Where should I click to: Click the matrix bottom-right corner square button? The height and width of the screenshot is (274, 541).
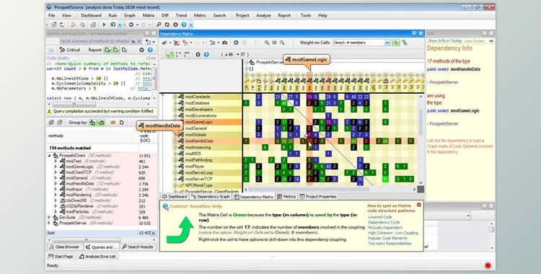(421, 189)
